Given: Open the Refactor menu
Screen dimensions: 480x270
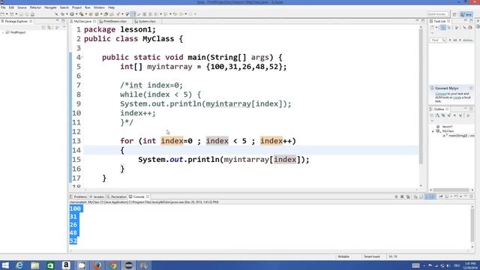Looking at the screenshot, I should (35, 7).
